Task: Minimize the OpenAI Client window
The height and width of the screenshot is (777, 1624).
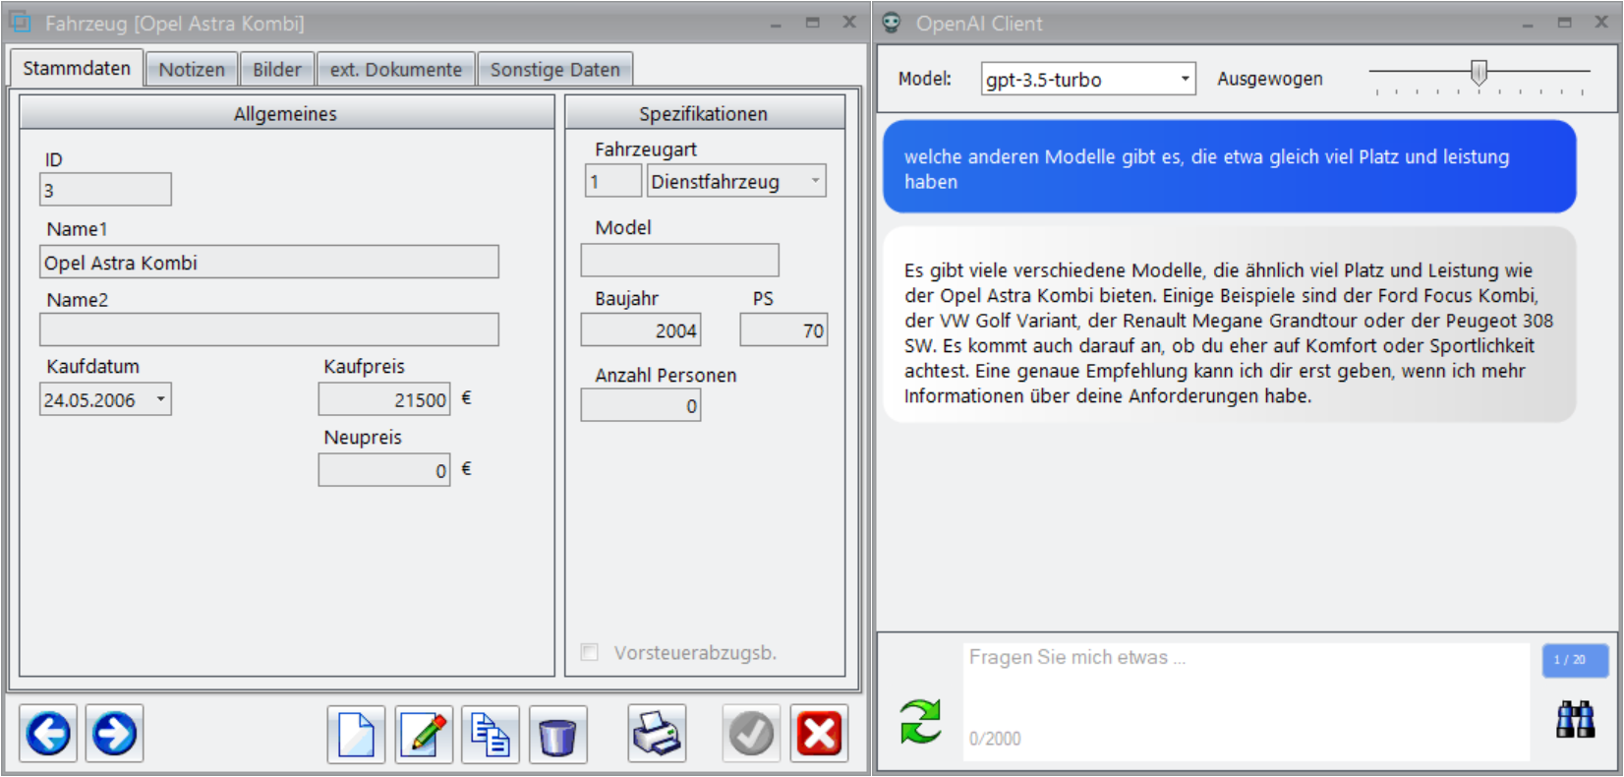Action: click(1527, 23)
